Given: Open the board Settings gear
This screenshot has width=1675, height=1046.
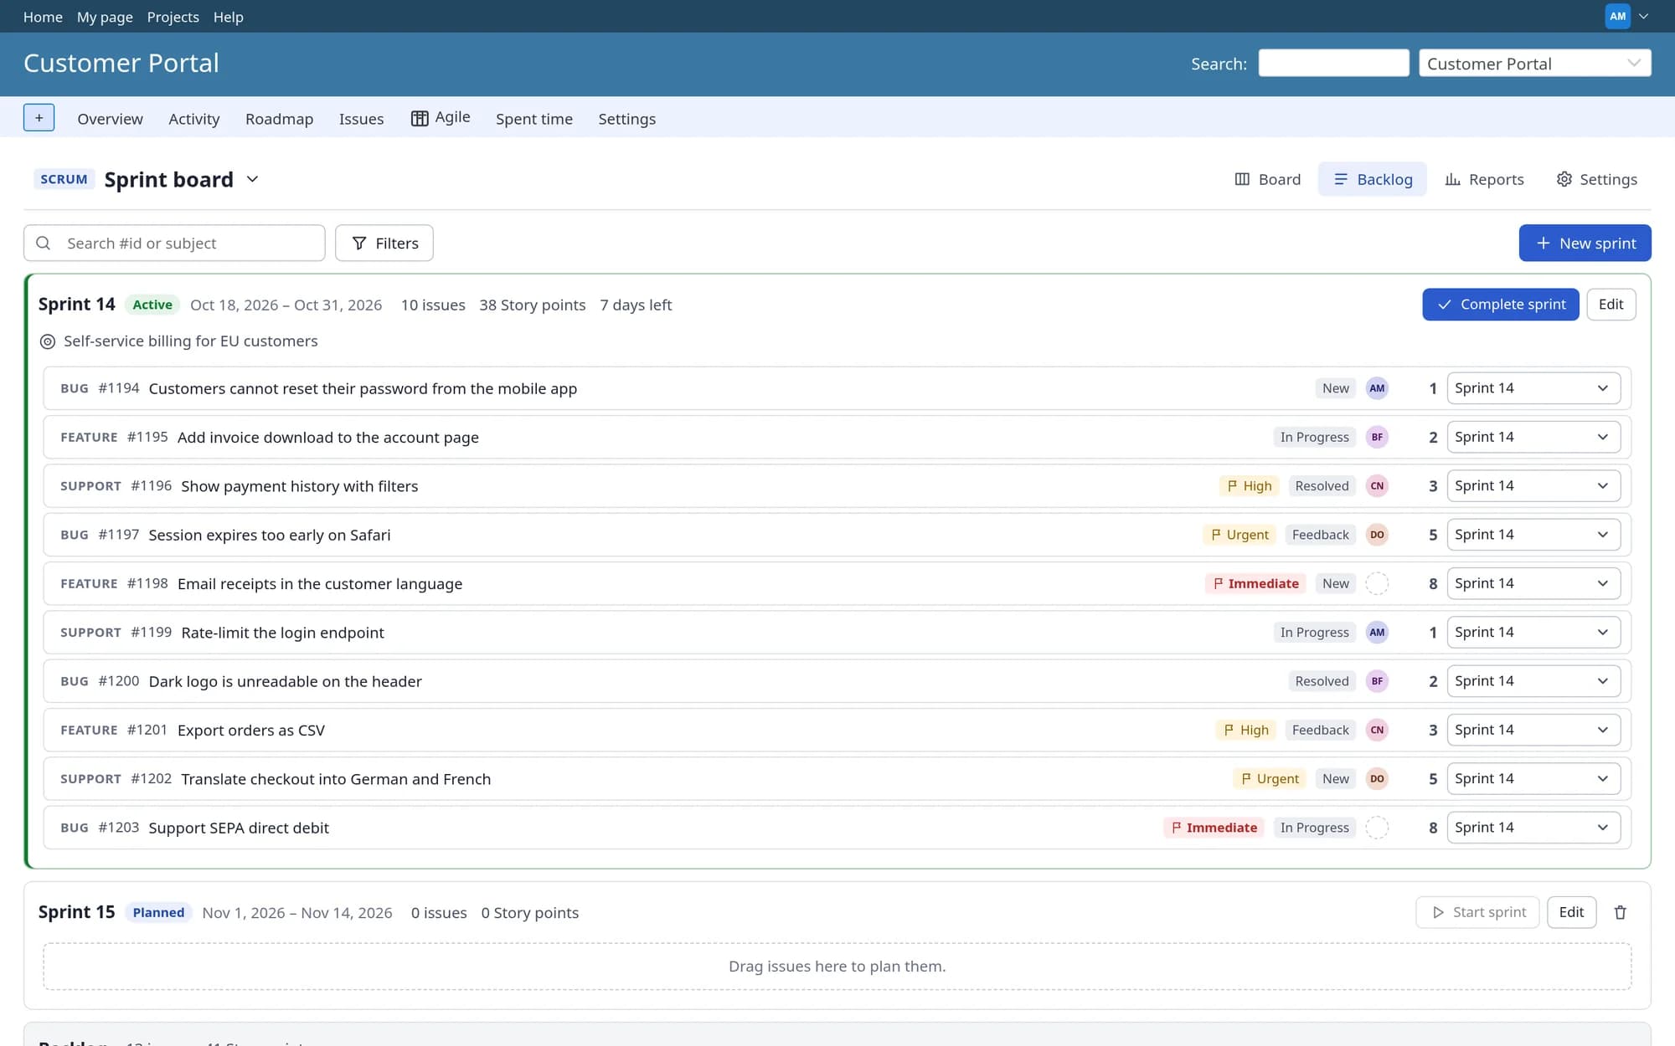Looking at the screenshot, I should point(1596,179).
